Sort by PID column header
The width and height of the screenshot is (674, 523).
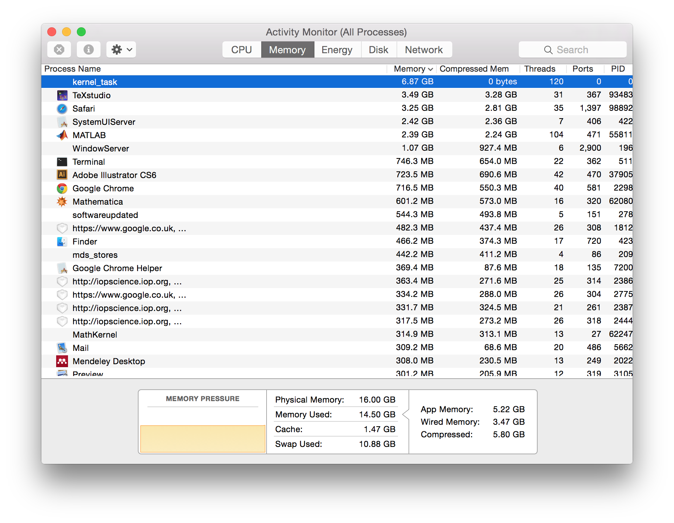619,69
